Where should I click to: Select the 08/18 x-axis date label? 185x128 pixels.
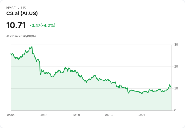tap(43, 115)
